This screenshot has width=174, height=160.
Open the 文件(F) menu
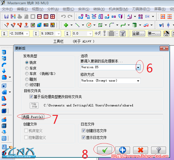coord(7,9)
